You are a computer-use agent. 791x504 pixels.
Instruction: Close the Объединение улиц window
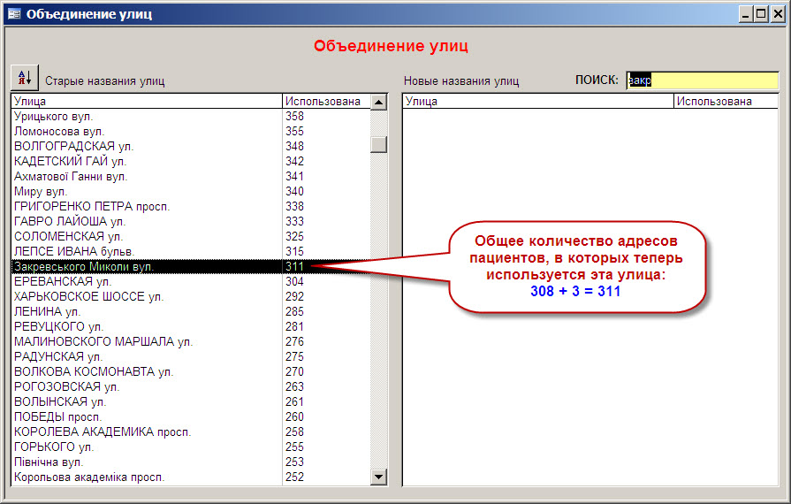pos(778,13)
